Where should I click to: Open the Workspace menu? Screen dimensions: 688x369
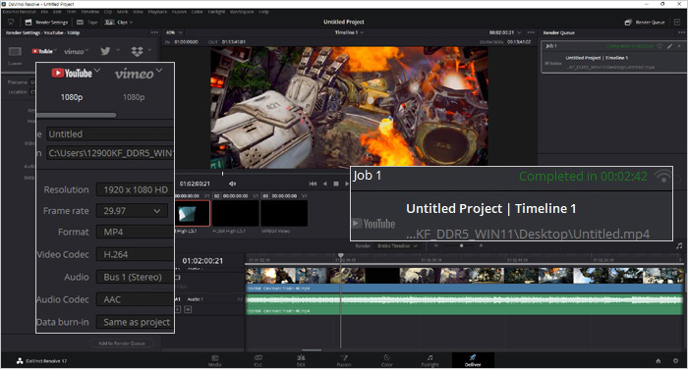(242, 12)
